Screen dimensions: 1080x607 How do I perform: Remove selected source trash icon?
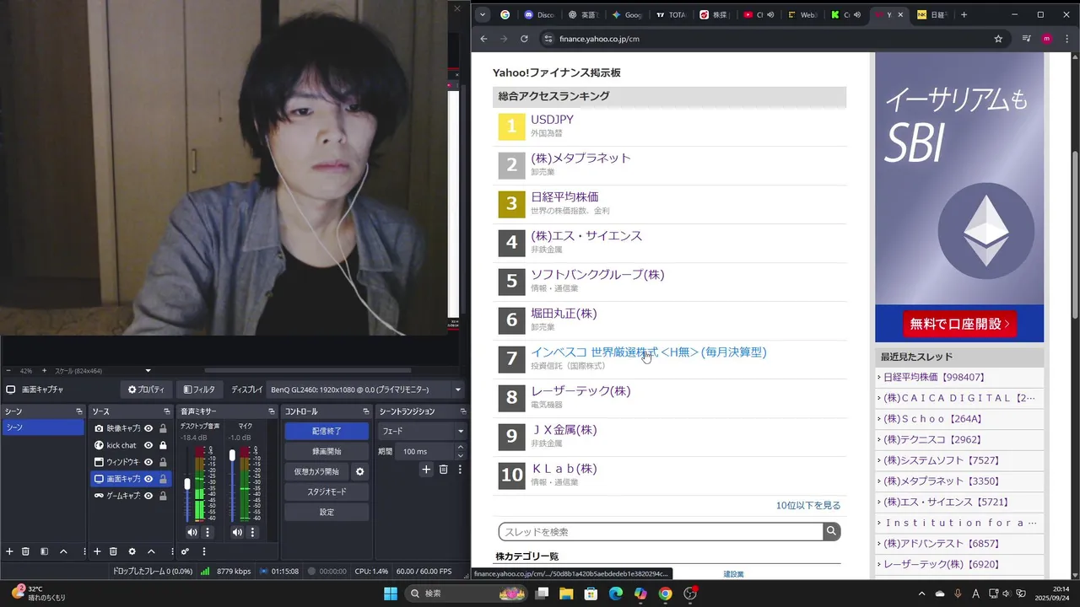coord(113,551)
